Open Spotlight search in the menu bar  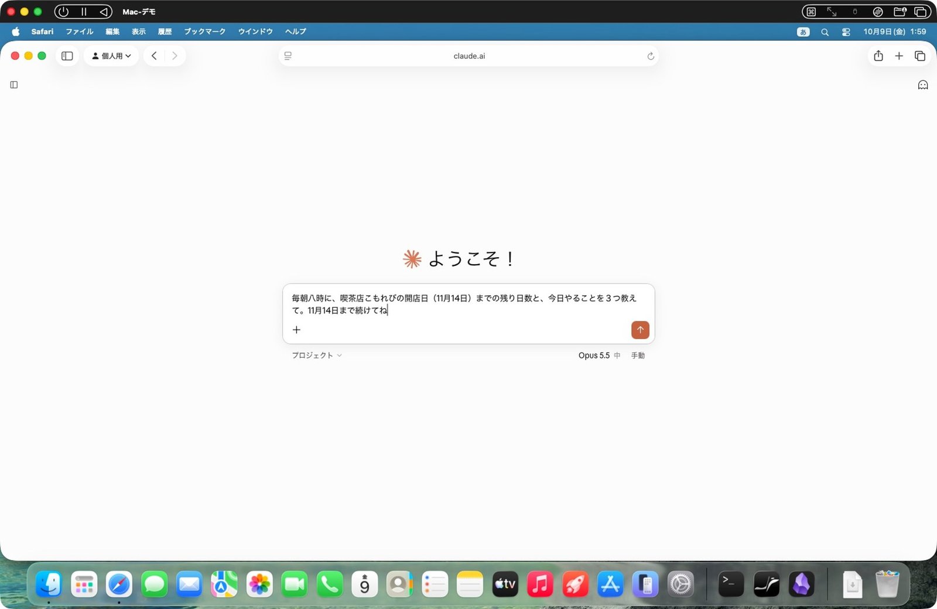click(825, 32)
